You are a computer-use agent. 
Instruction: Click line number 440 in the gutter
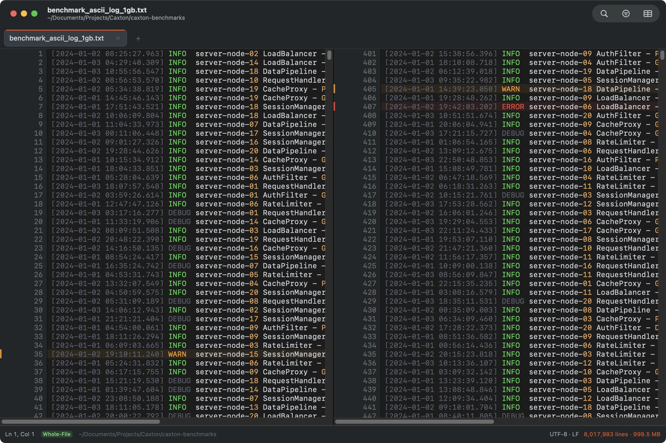click(369, 398)
